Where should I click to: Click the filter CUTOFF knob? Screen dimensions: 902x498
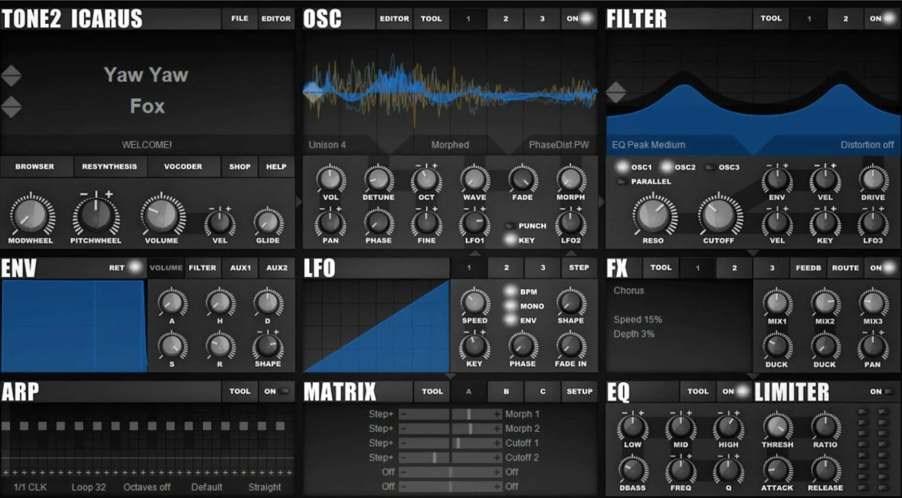[x=719, y=215]
